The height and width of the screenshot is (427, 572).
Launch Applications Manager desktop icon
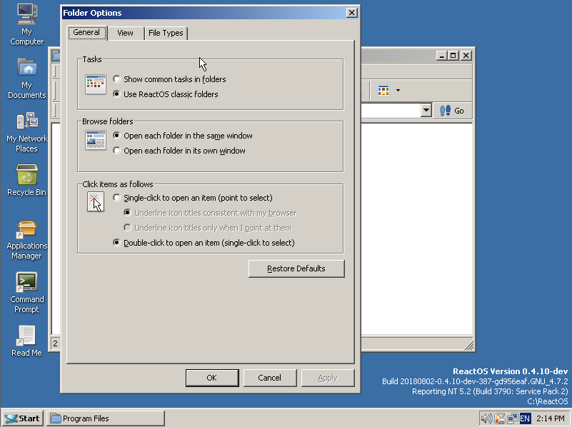(x=26, y=229)
